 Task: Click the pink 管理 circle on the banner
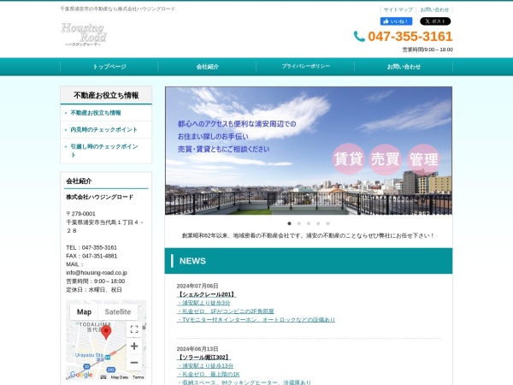(424, 159)
